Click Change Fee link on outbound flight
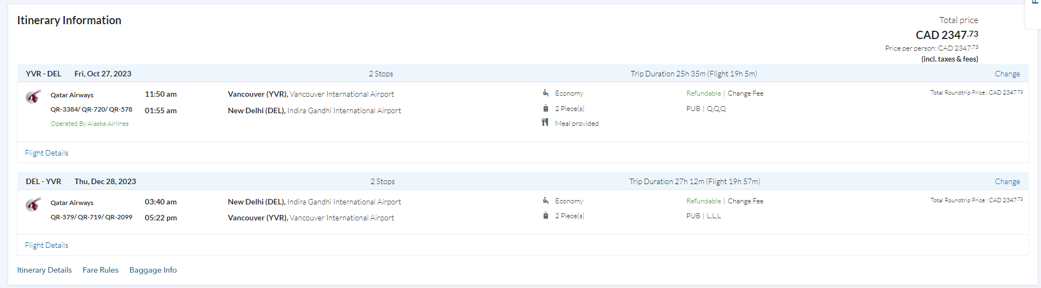This screenshot has width=1041, height=288. pyautogui.click(x=745, y=93)
